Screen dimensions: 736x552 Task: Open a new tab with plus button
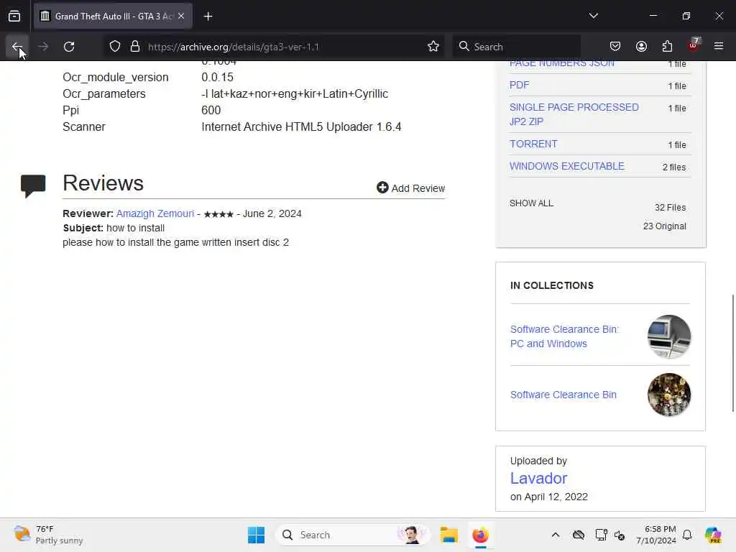208,17
